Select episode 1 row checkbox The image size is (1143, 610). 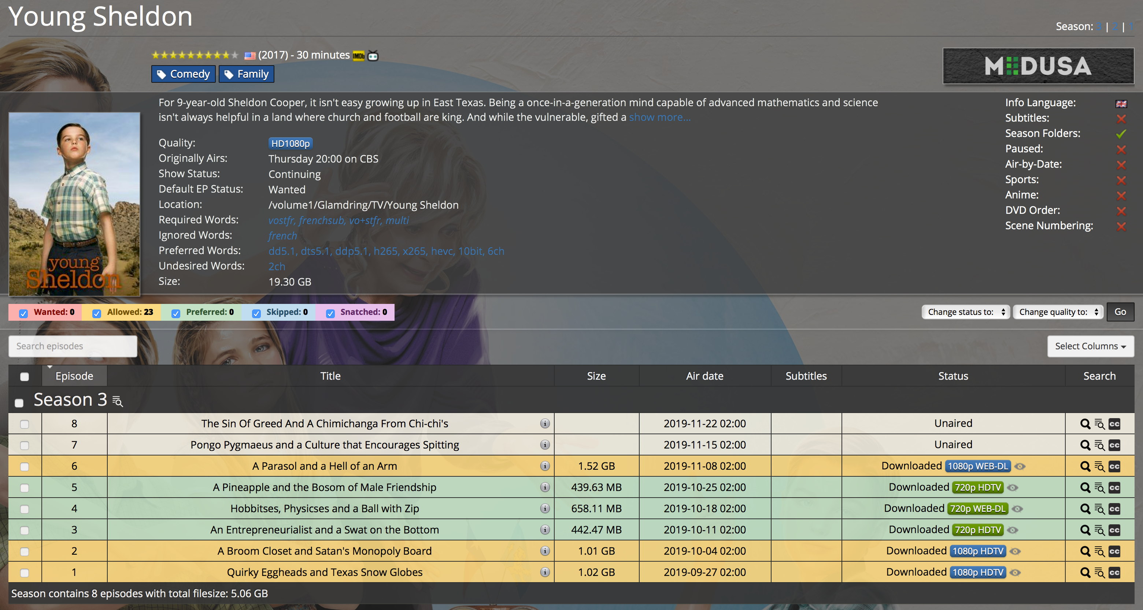coord(25,573)
